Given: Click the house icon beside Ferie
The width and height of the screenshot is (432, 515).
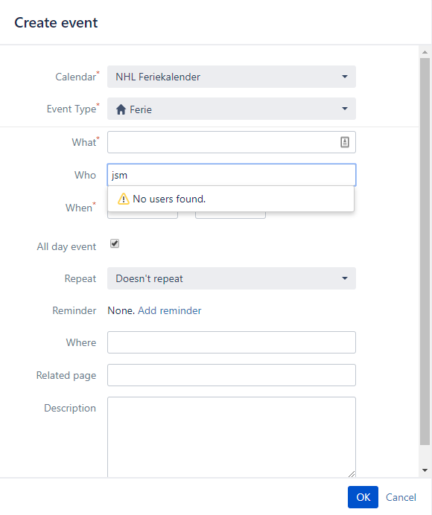Looking at the screenshot, I should (x=121, y=109).
